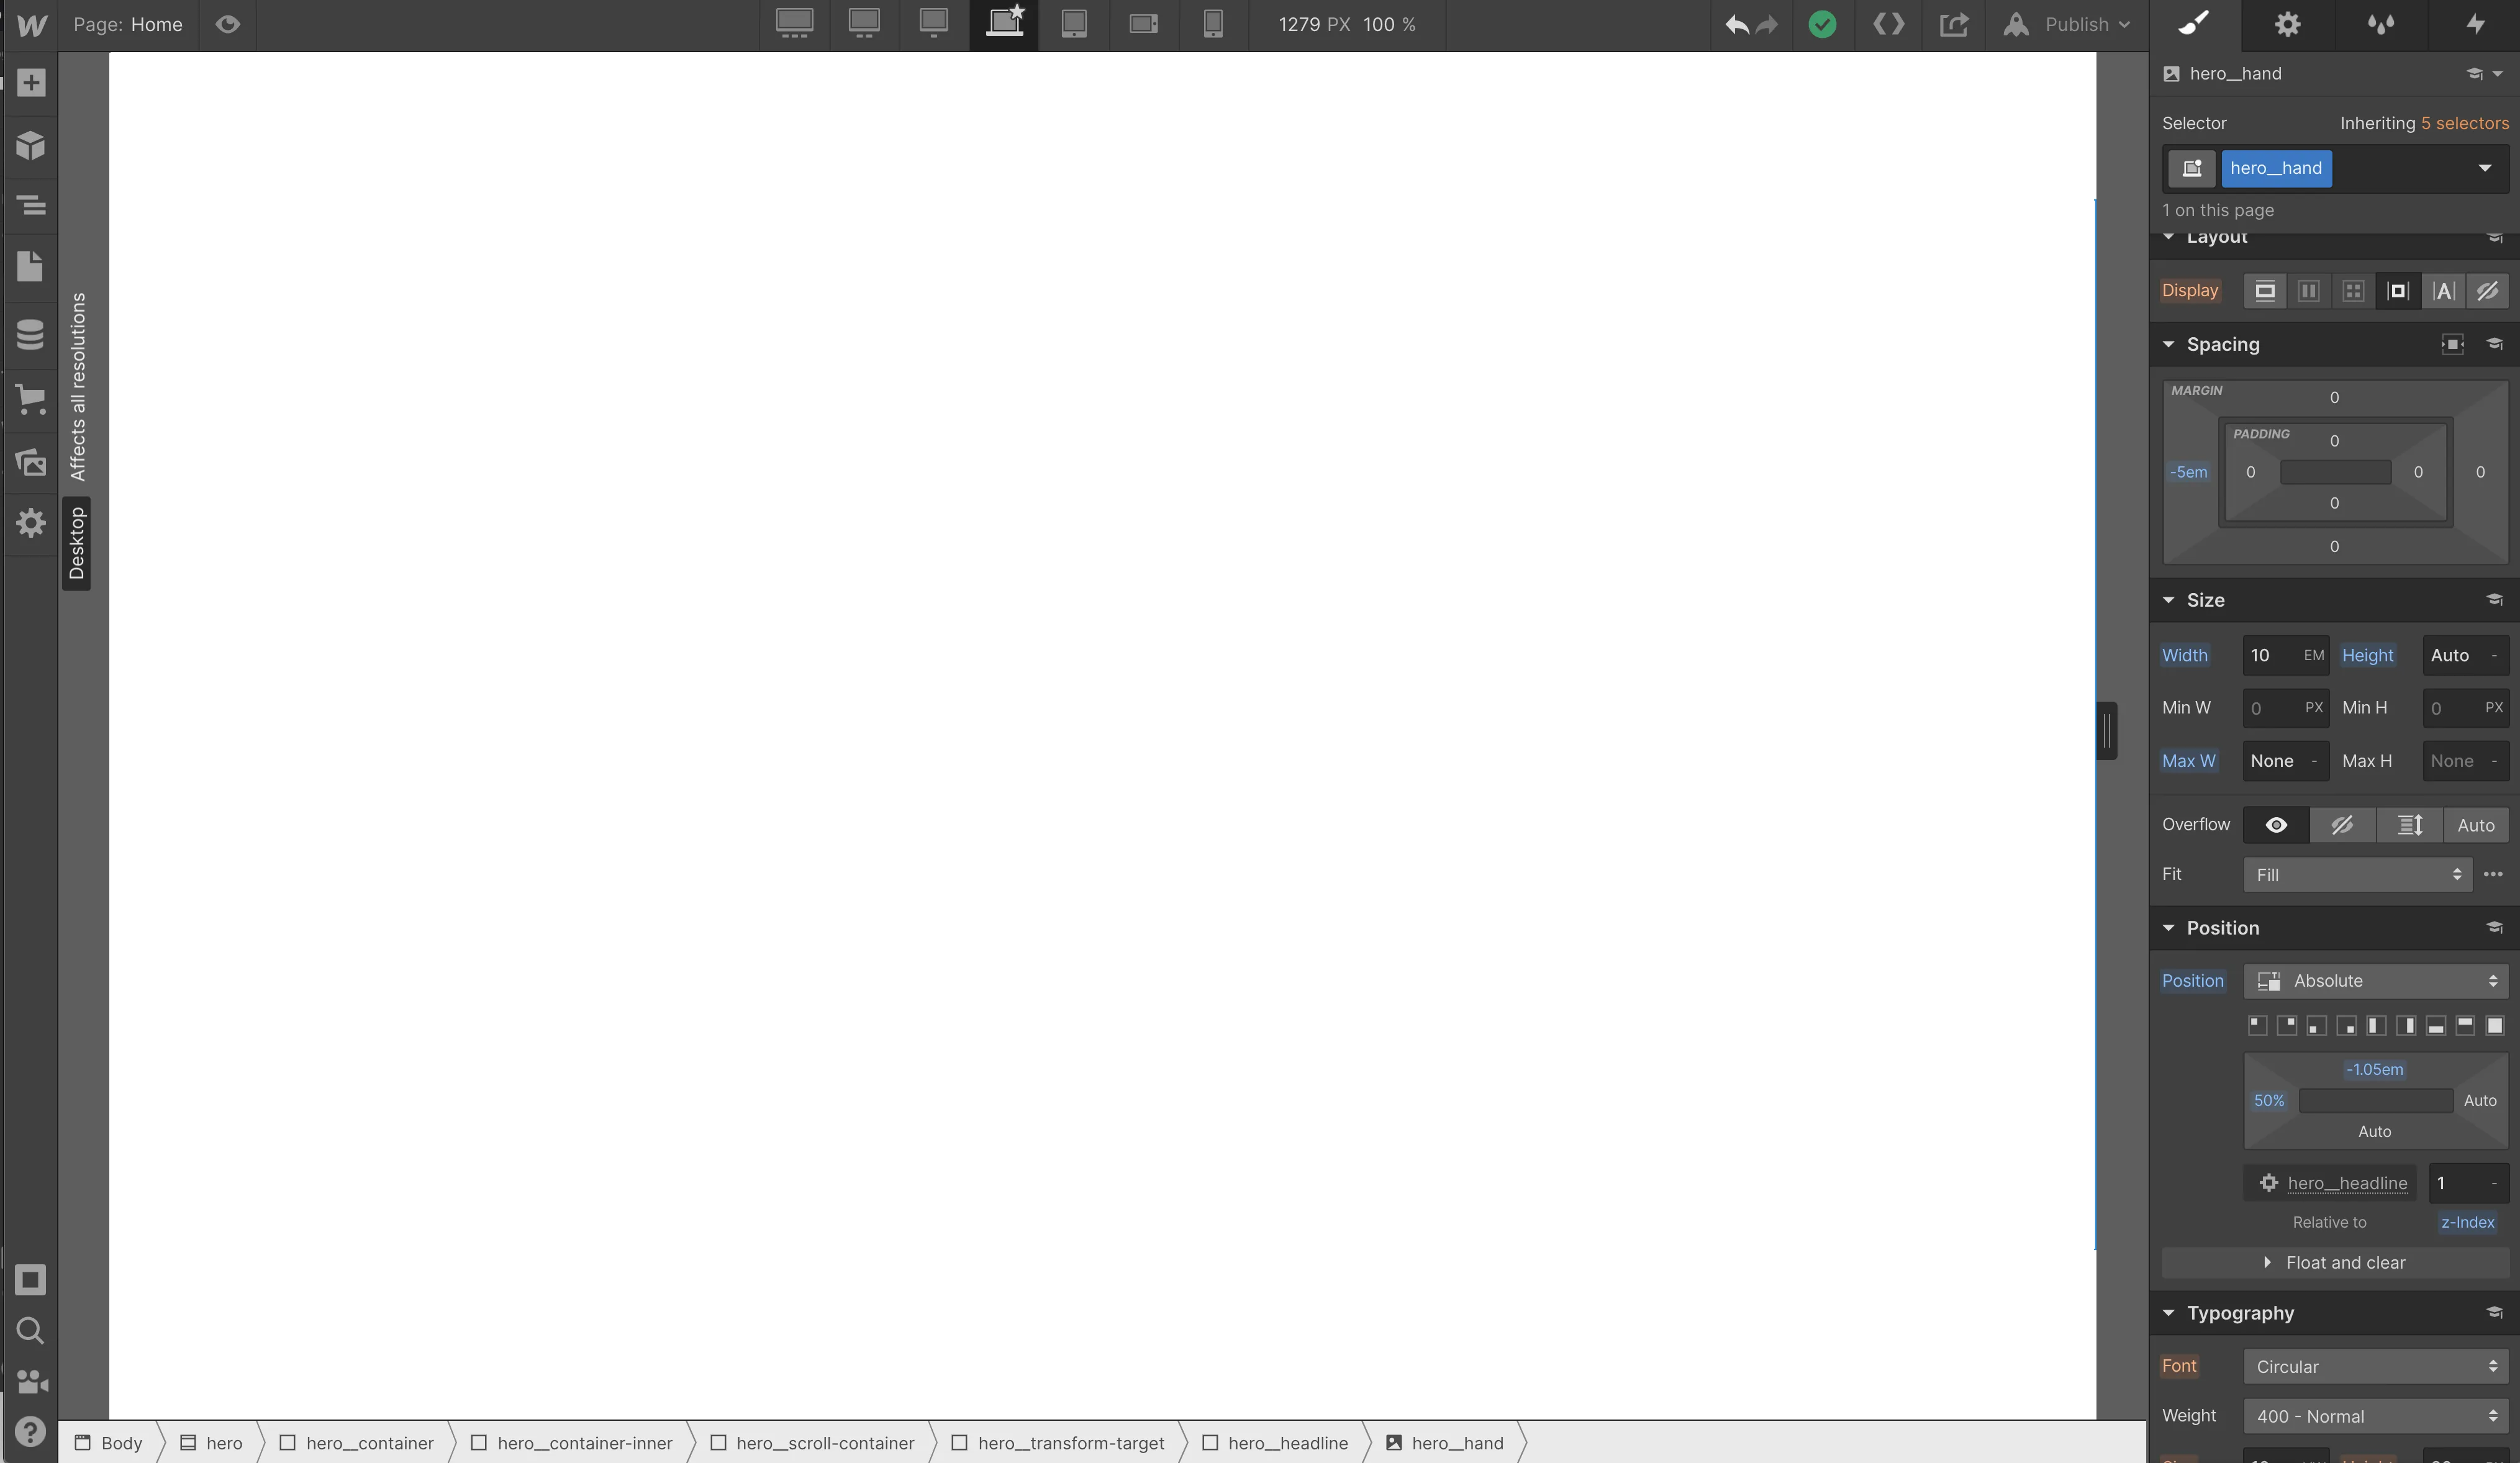2520x1463 pixels.
Task: Open the Assets panel
Action: pyautogui.click(x=30, y=462)
